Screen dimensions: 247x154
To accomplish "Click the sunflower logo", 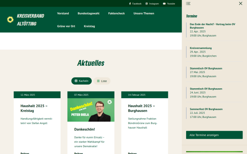I will pos(10,20).
